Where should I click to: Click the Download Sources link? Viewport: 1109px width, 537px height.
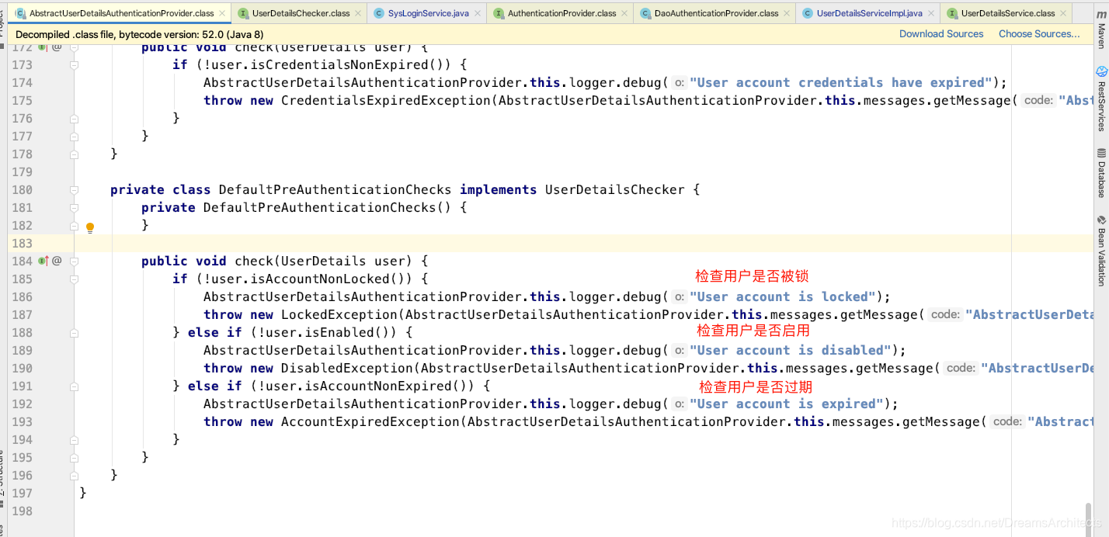click(941, 33)
